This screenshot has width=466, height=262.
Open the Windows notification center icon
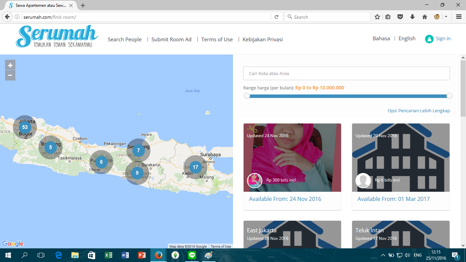(455, 255)
